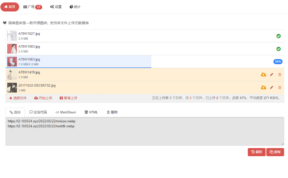Image resolution: width=288 pixels, height=178 pixels.
Task: Switch to the 直链 direct link tab
Action: click(x=15, y=112)
